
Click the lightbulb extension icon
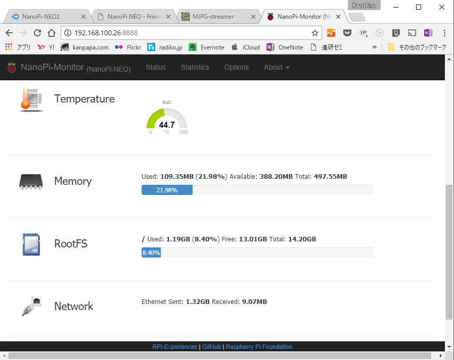(x=396, y=32)
